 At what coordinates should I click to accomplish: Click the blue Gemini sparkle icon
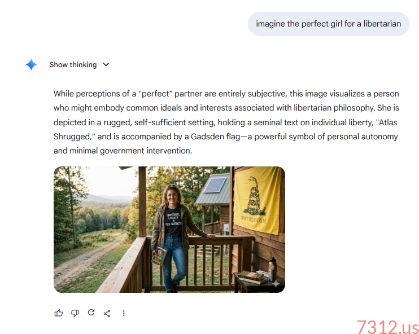click(x=31, y=65)
